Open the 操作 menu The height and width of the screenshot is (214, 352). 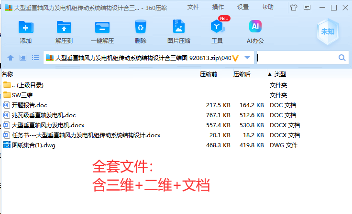coord(218,7)
